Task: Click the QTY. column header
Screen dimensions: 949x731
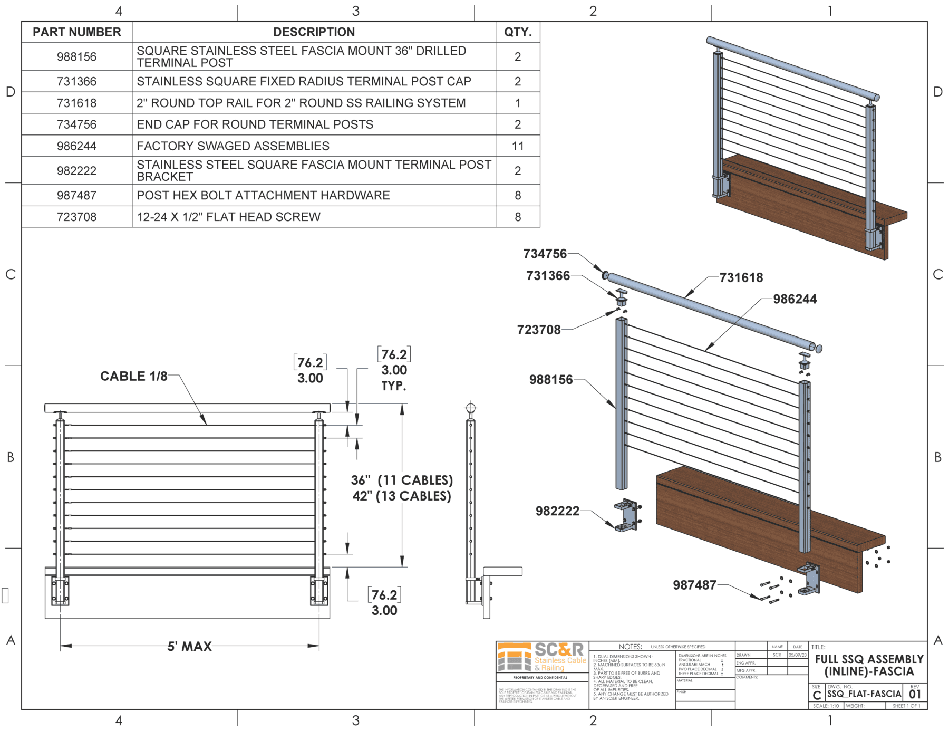Action: (518, 32)
